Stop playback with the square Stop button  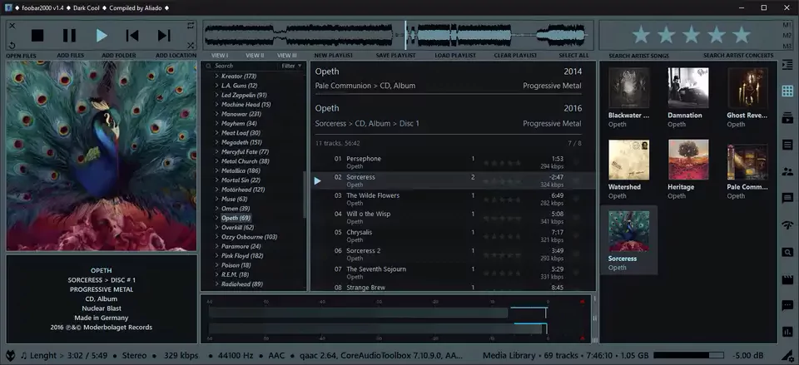coord(37,35)
